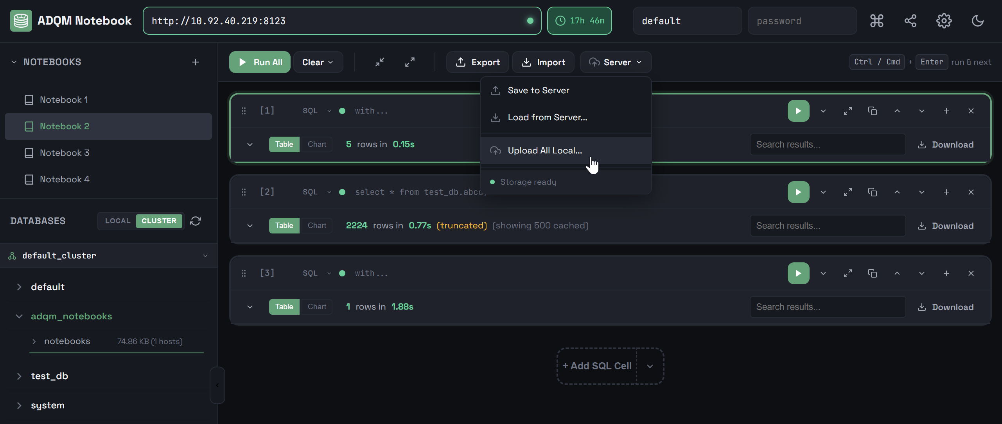Click the expand all cells icon
The width and height of the screenshot is (1002, 424).
pyautogui.click(x=409, y=62)
